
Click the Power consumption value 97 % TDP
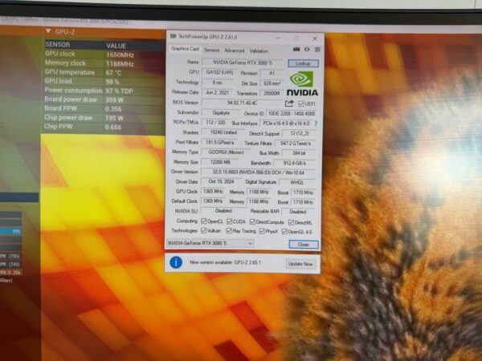[x=119, y=91]
